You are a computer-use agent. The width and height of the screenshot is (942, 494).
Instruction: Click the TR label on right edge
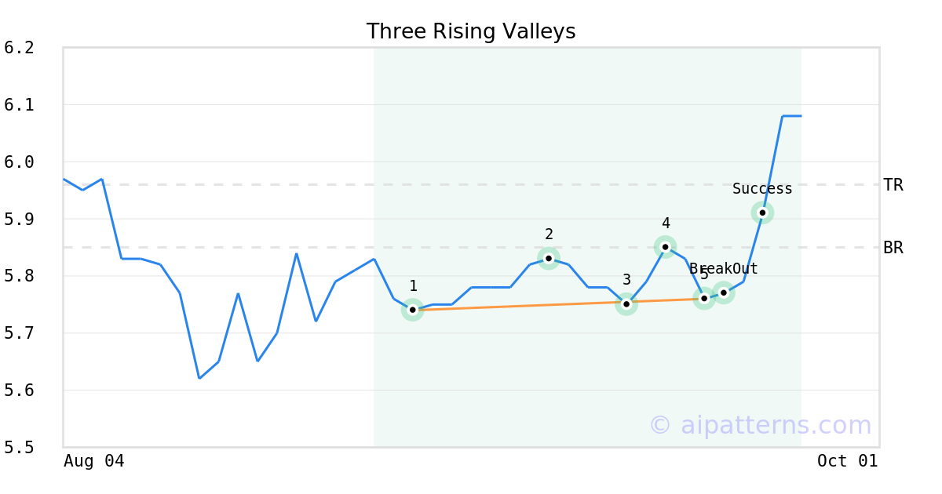pos(893,185)
